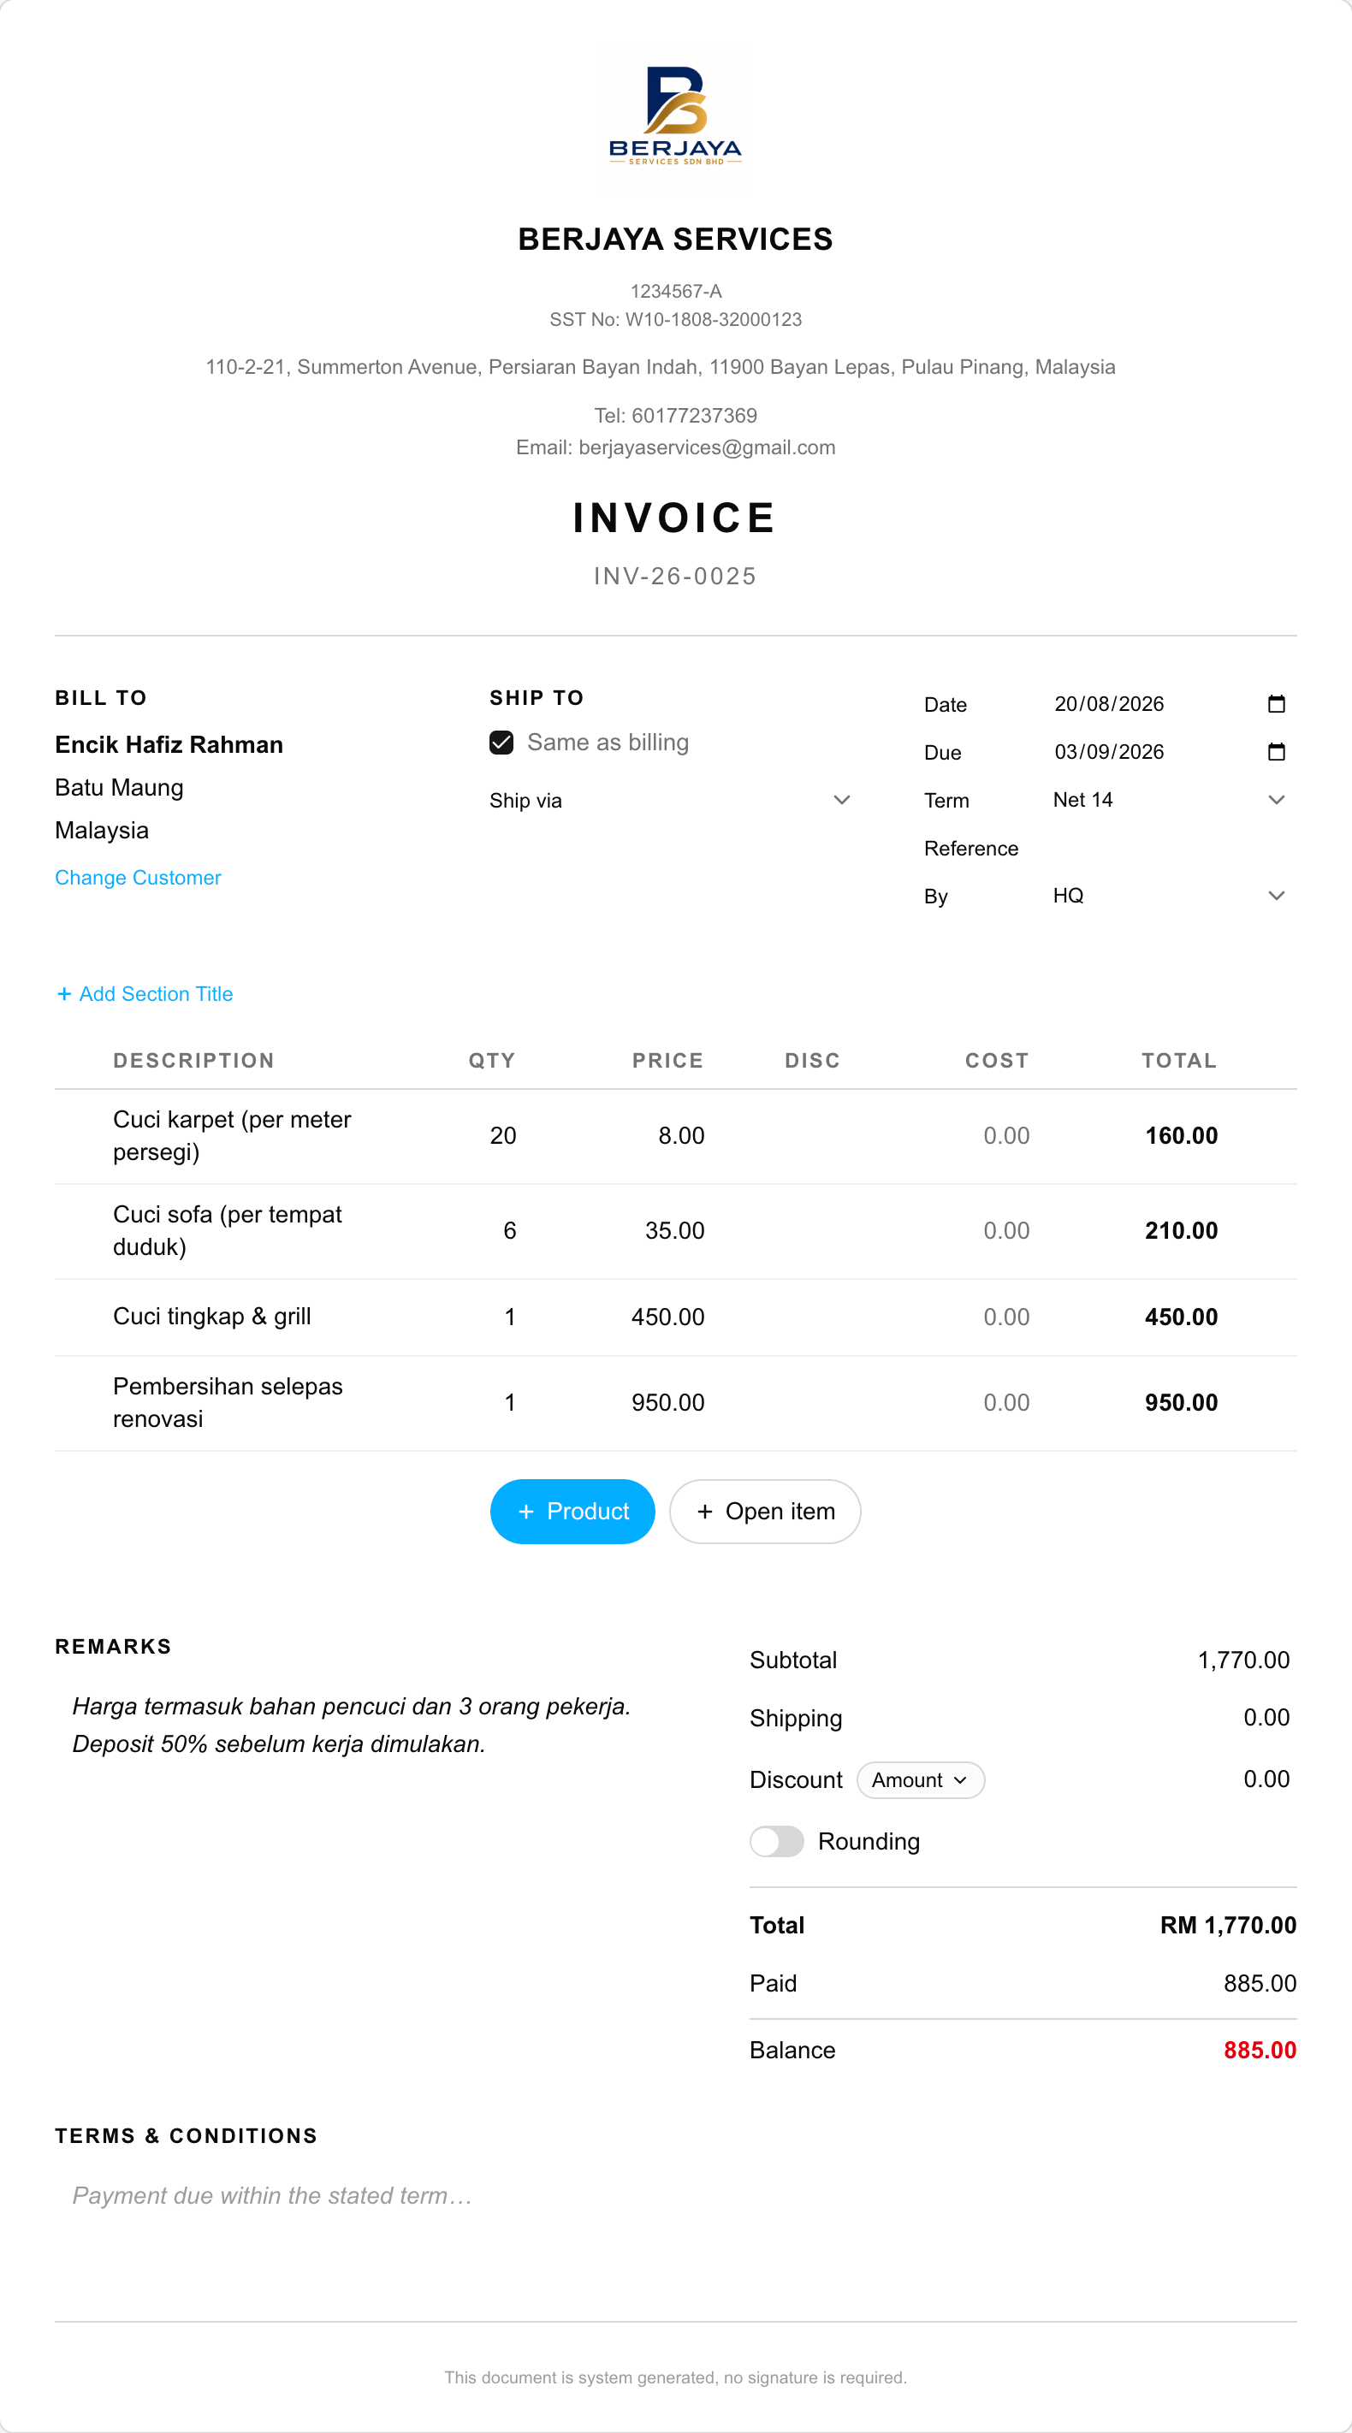Click quantity 6 in Cuci sofa row
The height and width of the screenshot is (2433, 1352).
coord(509,1231)
